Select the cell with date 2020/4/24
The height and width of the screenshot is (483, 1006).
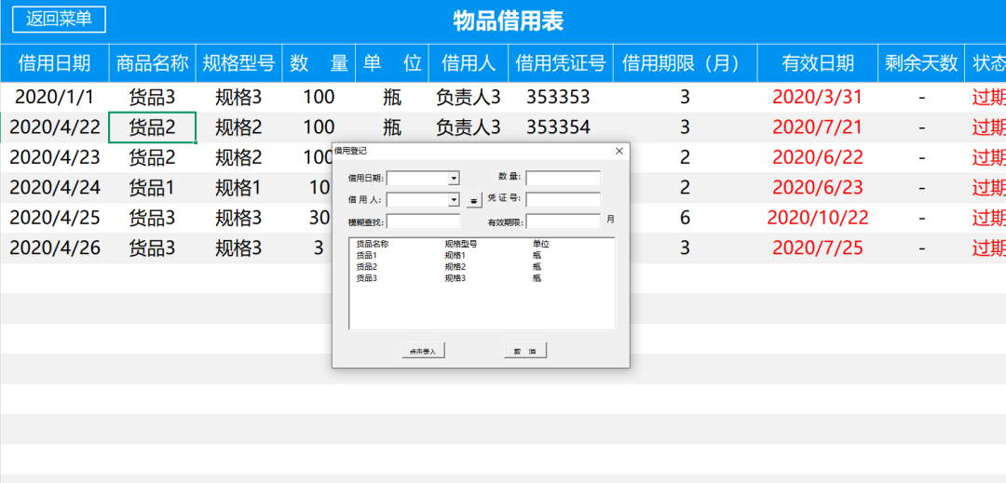(55, 188)
